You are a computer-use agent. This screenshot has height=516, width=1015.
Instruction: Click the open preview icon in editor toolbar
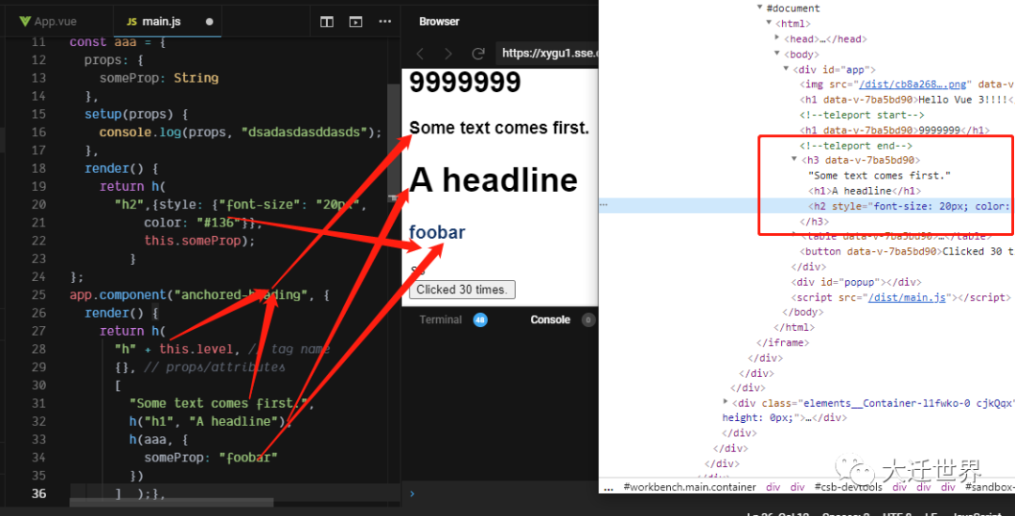[x=355, y=22]
